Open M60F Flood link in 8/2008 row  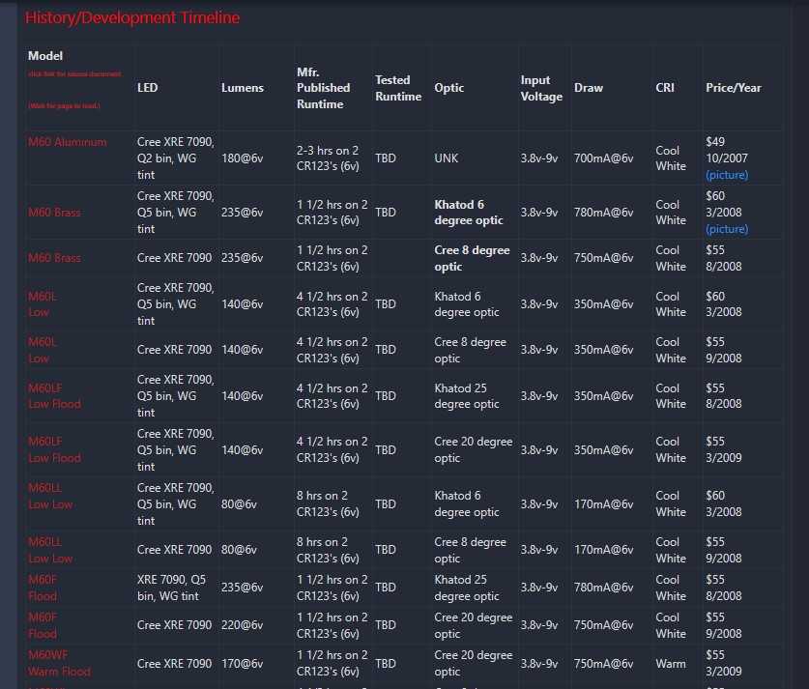43,588
